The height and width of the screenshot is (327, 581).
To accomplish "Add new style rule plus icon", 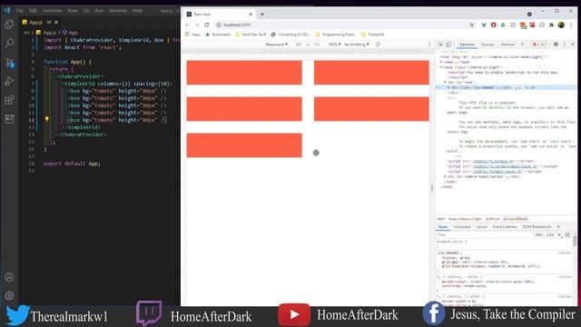I will coord(559,234).
